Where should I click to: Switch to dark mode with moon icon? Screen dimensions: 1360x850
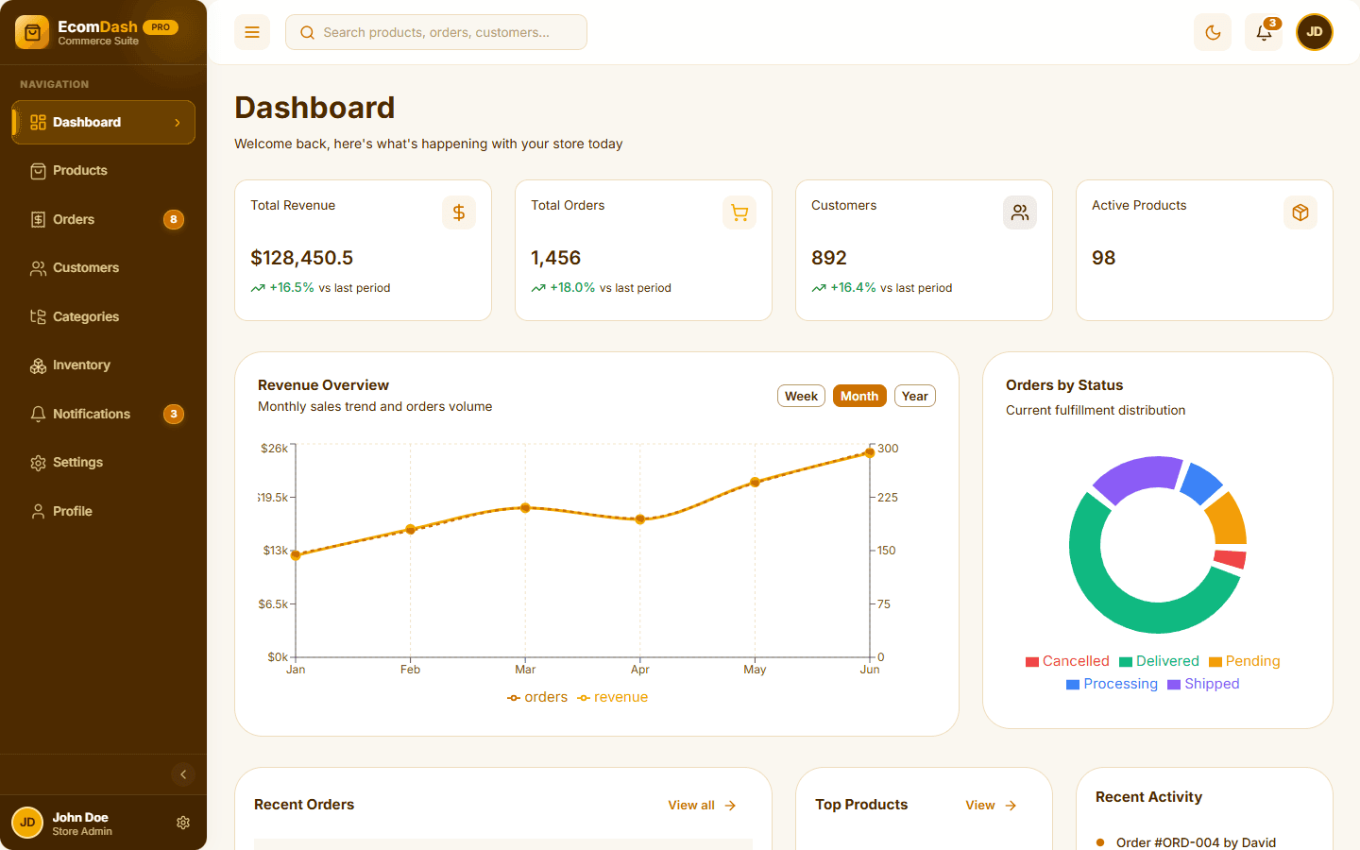1214,32
